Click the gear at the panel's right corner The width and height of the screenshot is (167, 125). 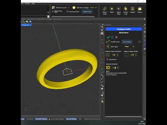(144, 25)
